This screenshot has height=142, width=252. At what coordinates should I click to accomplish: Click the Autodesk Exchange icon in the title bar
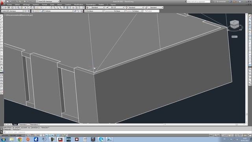click(231, 2)
